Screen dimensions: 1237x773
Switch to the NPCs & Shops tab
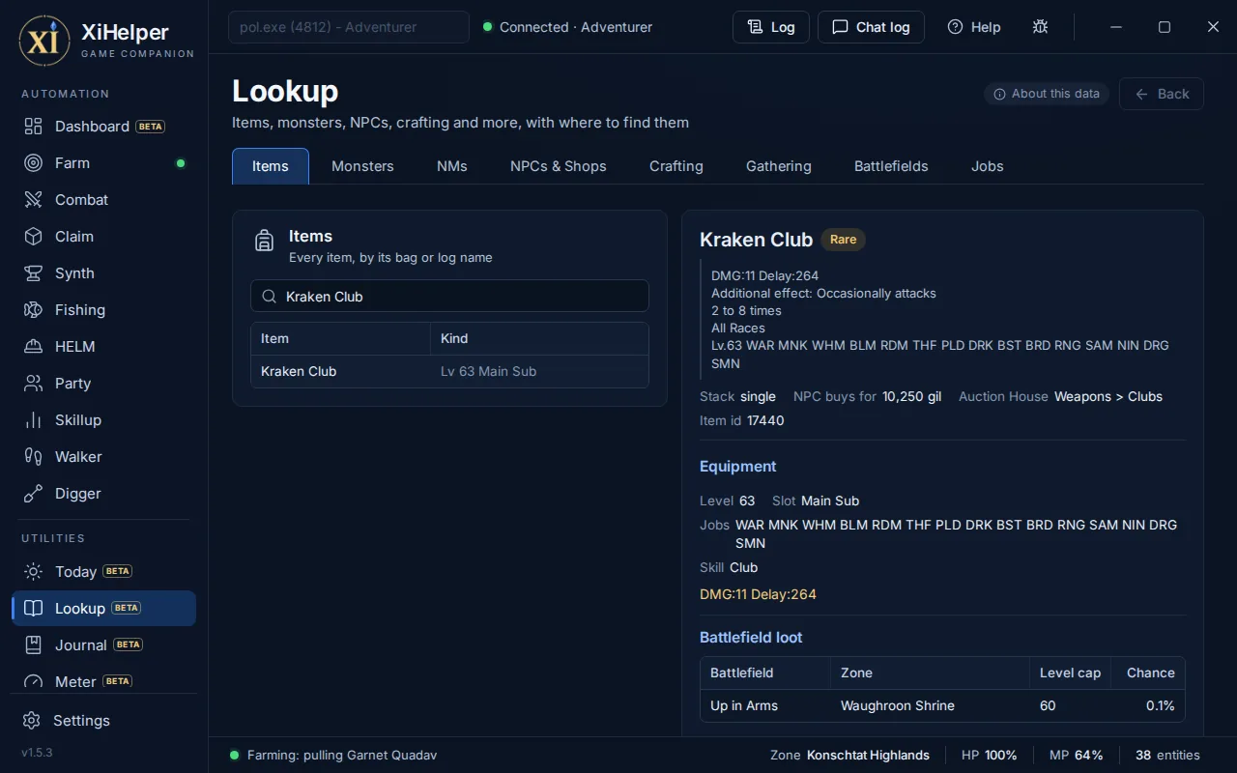click(x=559, y=166)
